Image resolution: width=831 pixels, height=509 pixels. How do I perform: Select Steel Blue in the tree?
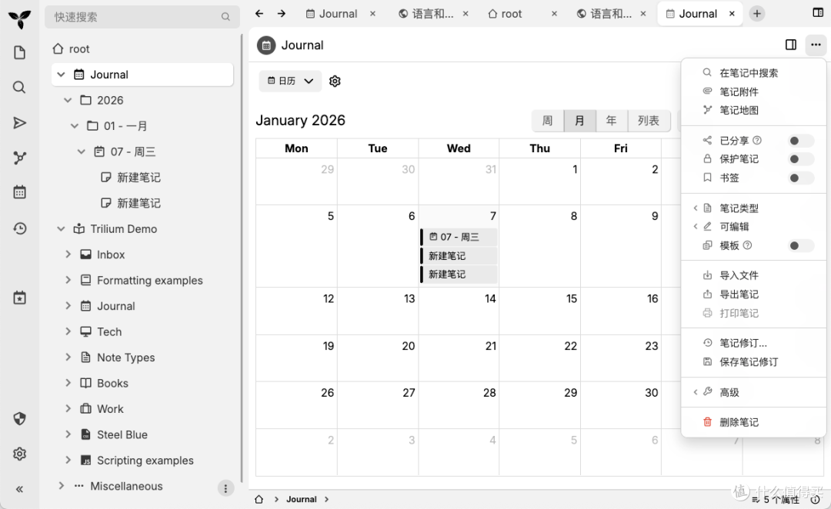coord(122,435)
